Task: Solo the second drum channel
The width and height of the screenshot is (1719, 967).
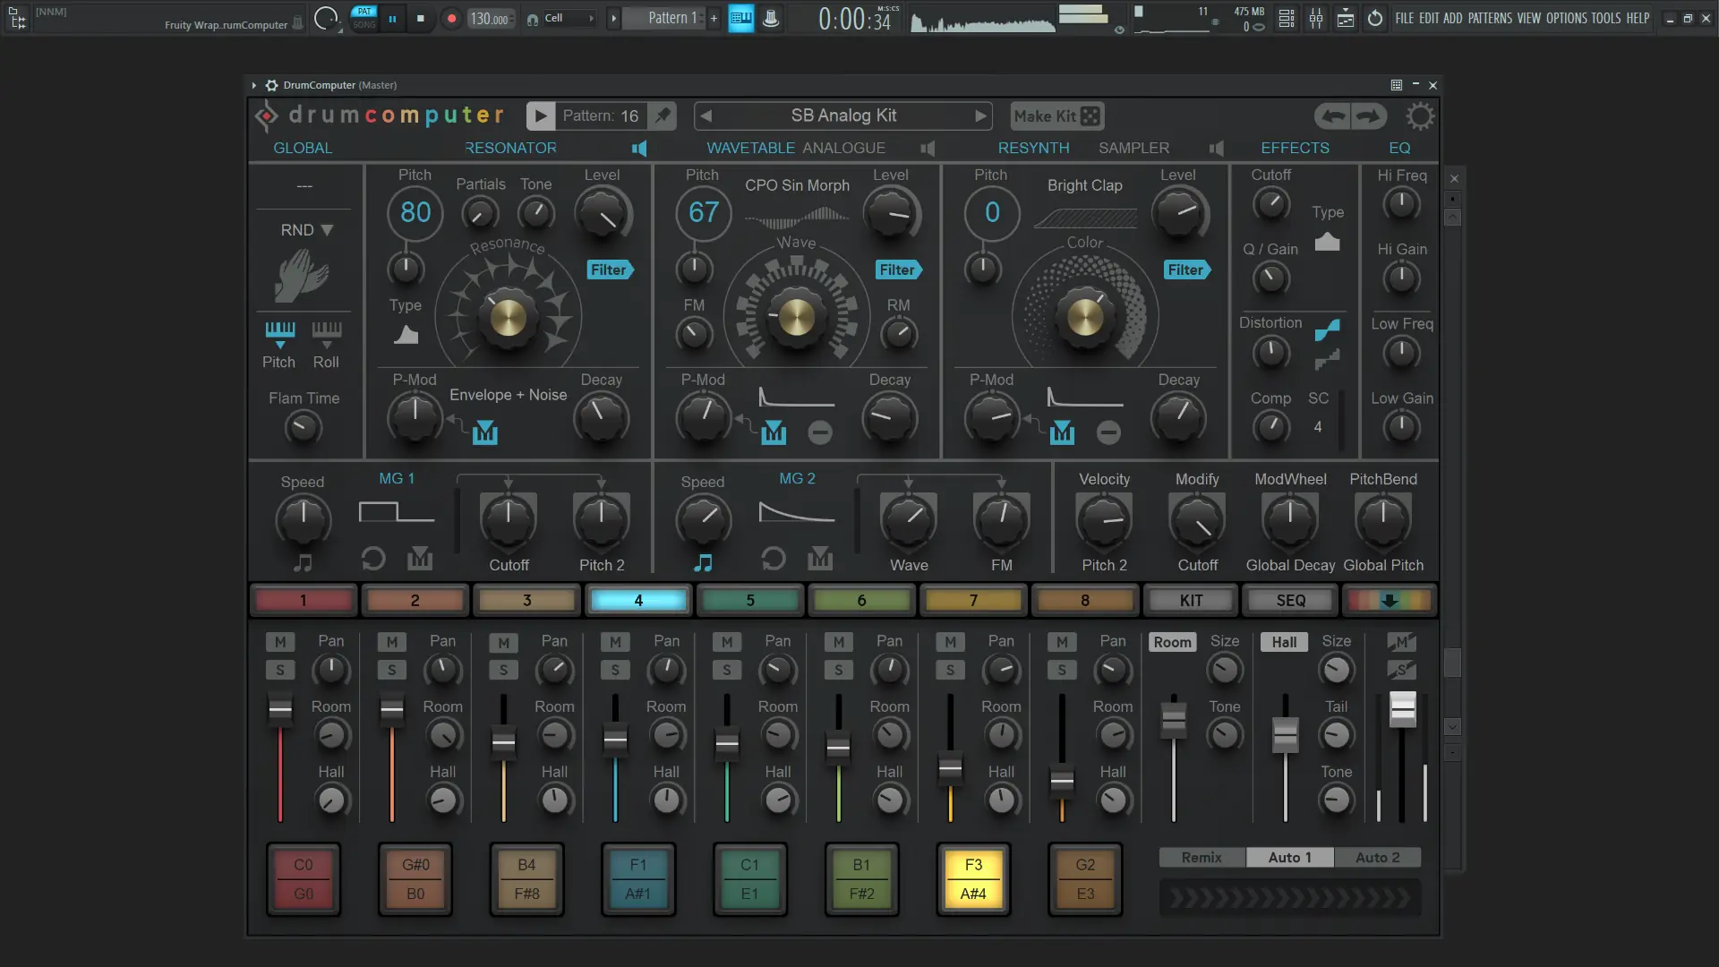Action: point(391,670)
